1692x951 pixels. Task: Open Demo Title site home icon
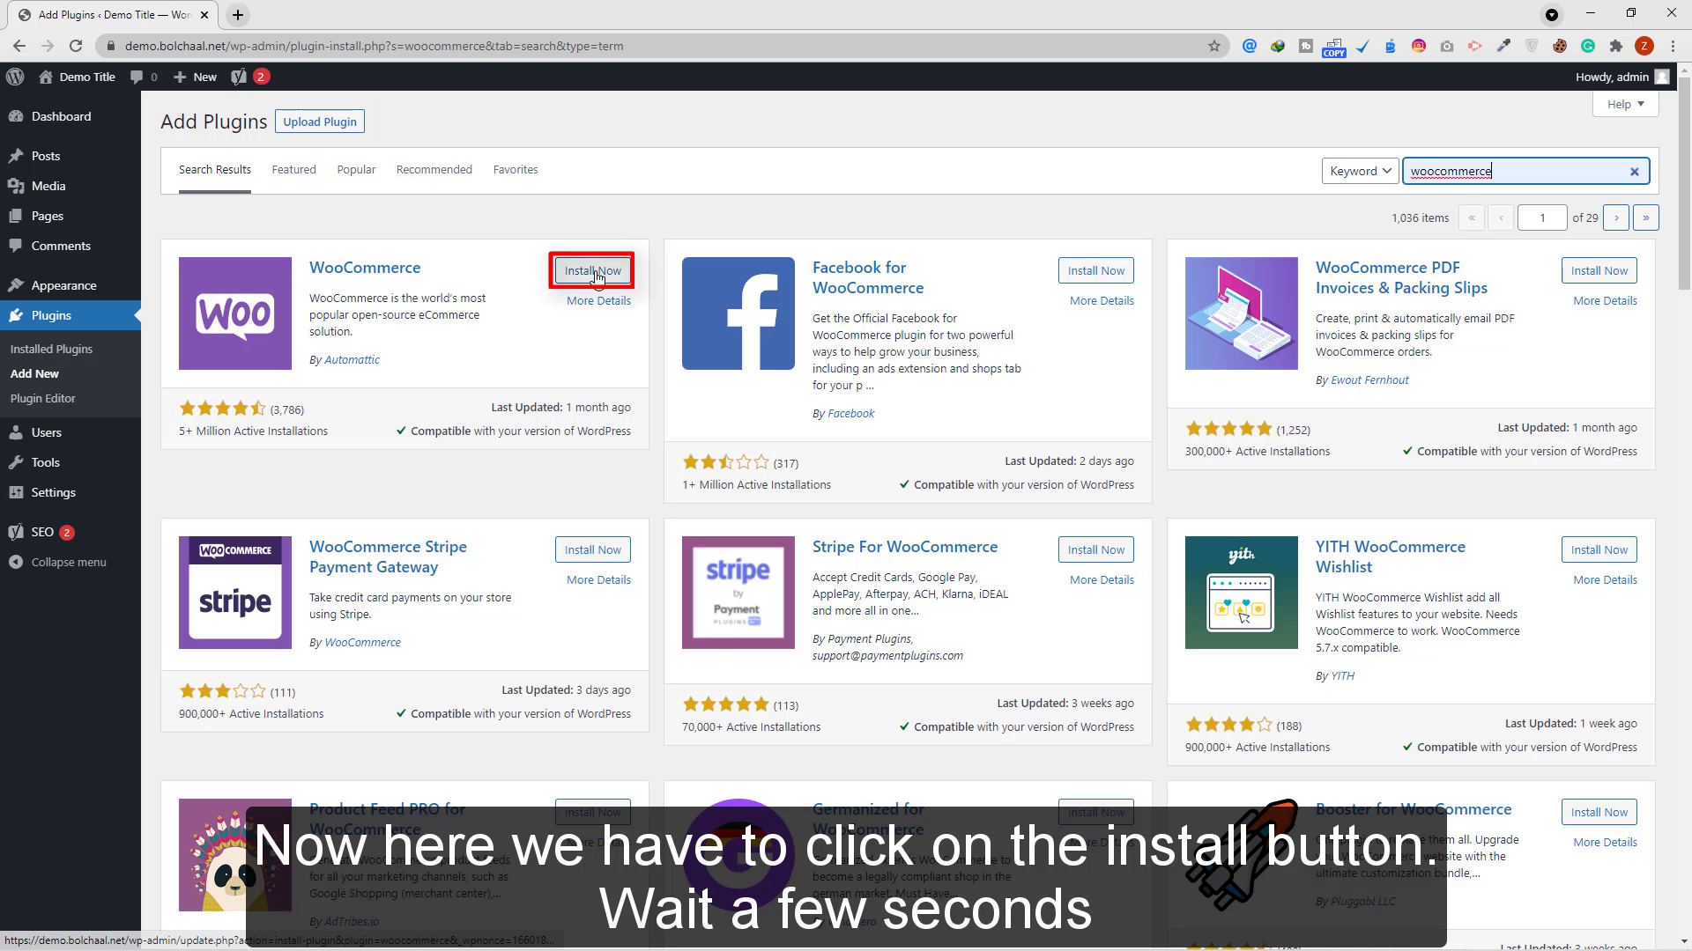point(46,77)
